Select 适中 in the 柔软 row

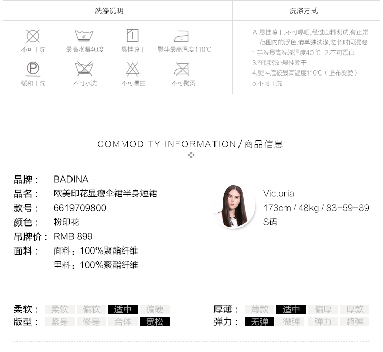point(123,309)
